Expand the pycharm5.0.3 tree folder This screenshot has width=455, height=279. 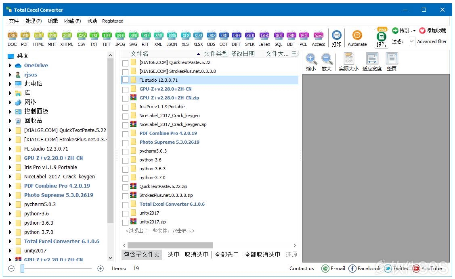[x=10, y=205]
